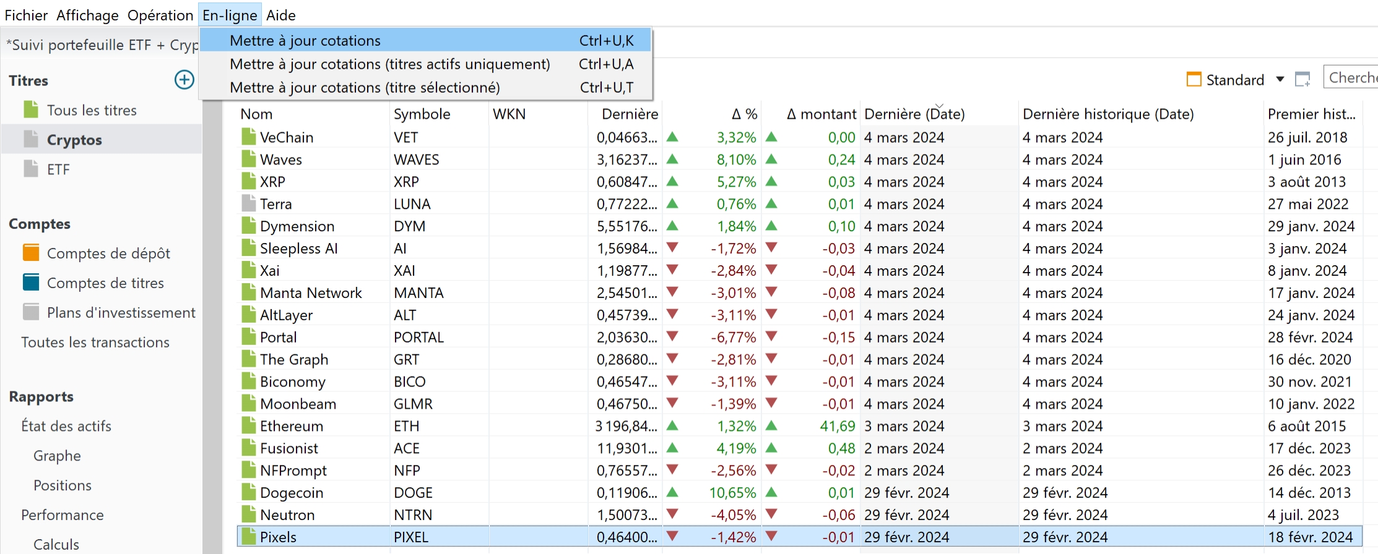The width and height of the screenshot is (1378, 554).
Task: Click the grey Plans d'investissement icon
Action: coord(31,312)
